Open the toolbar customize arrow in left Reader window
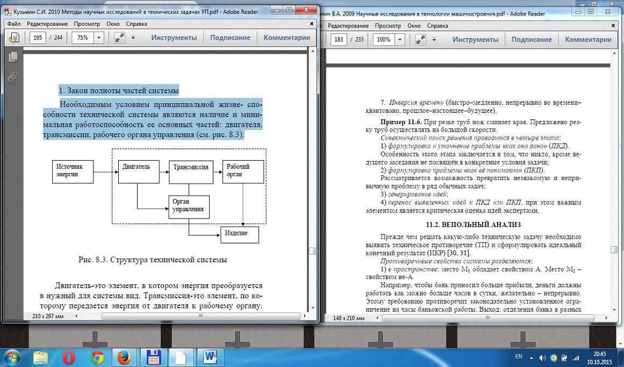 (x=133, y=38)
